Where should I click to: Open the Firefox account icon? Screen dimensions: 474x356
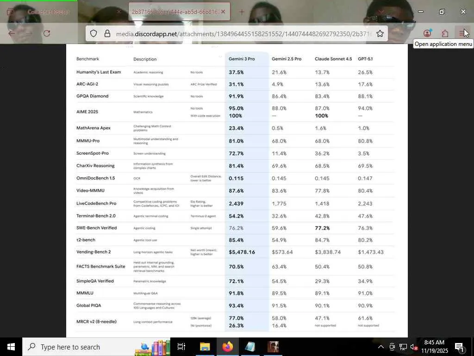pos(427,33)
